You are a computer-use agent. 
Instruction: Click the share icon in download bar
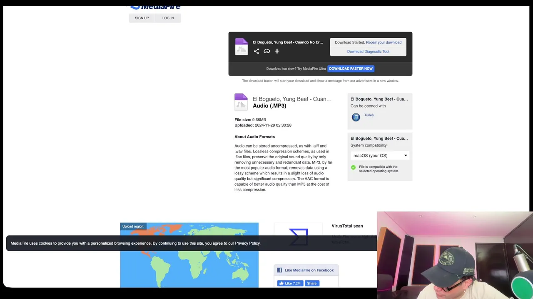coord(257,51)
